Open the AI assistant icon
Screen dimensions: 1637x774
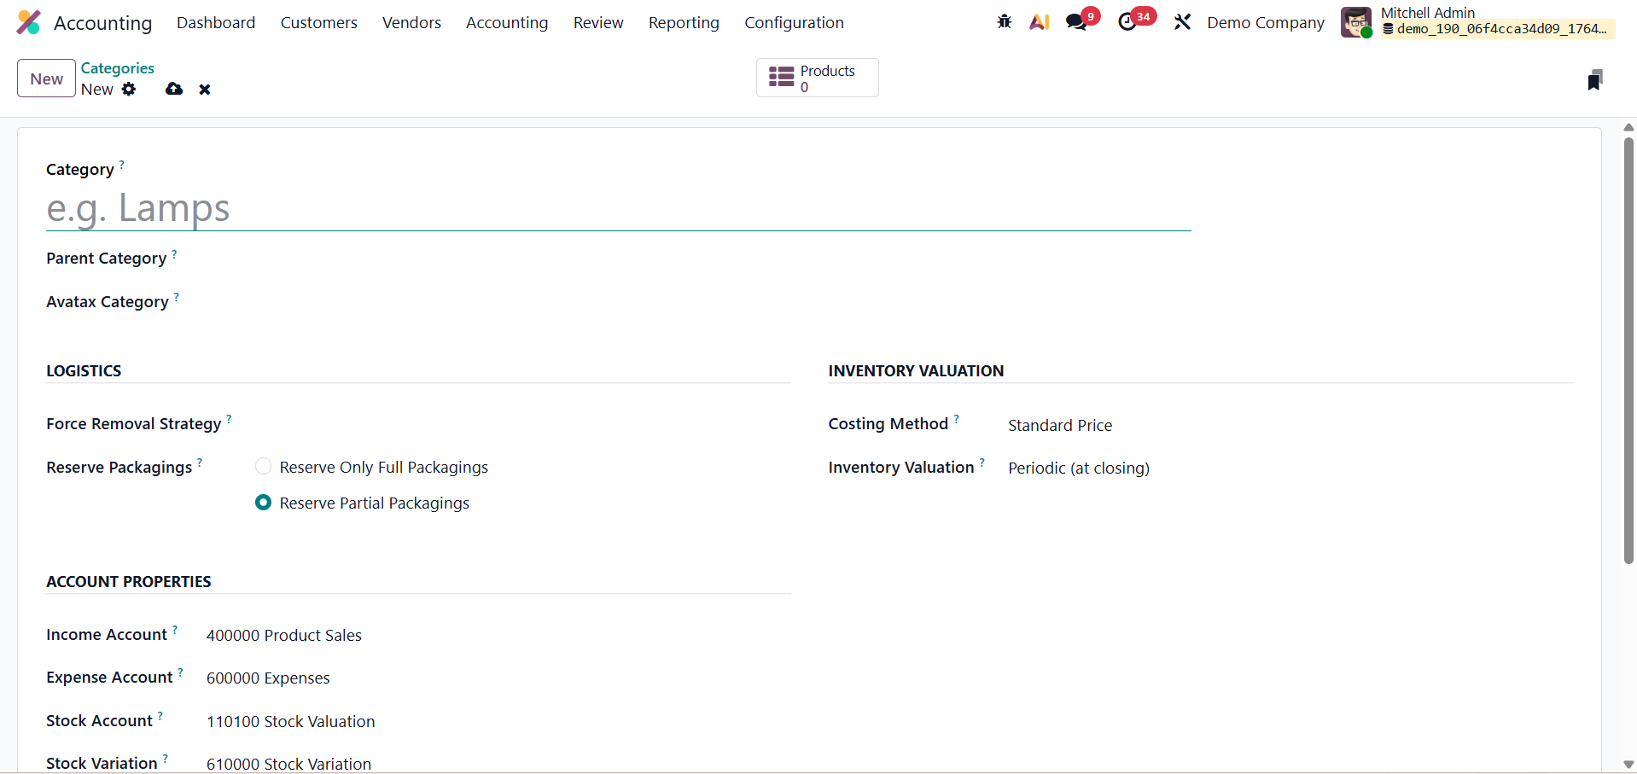pos(1039,22)
